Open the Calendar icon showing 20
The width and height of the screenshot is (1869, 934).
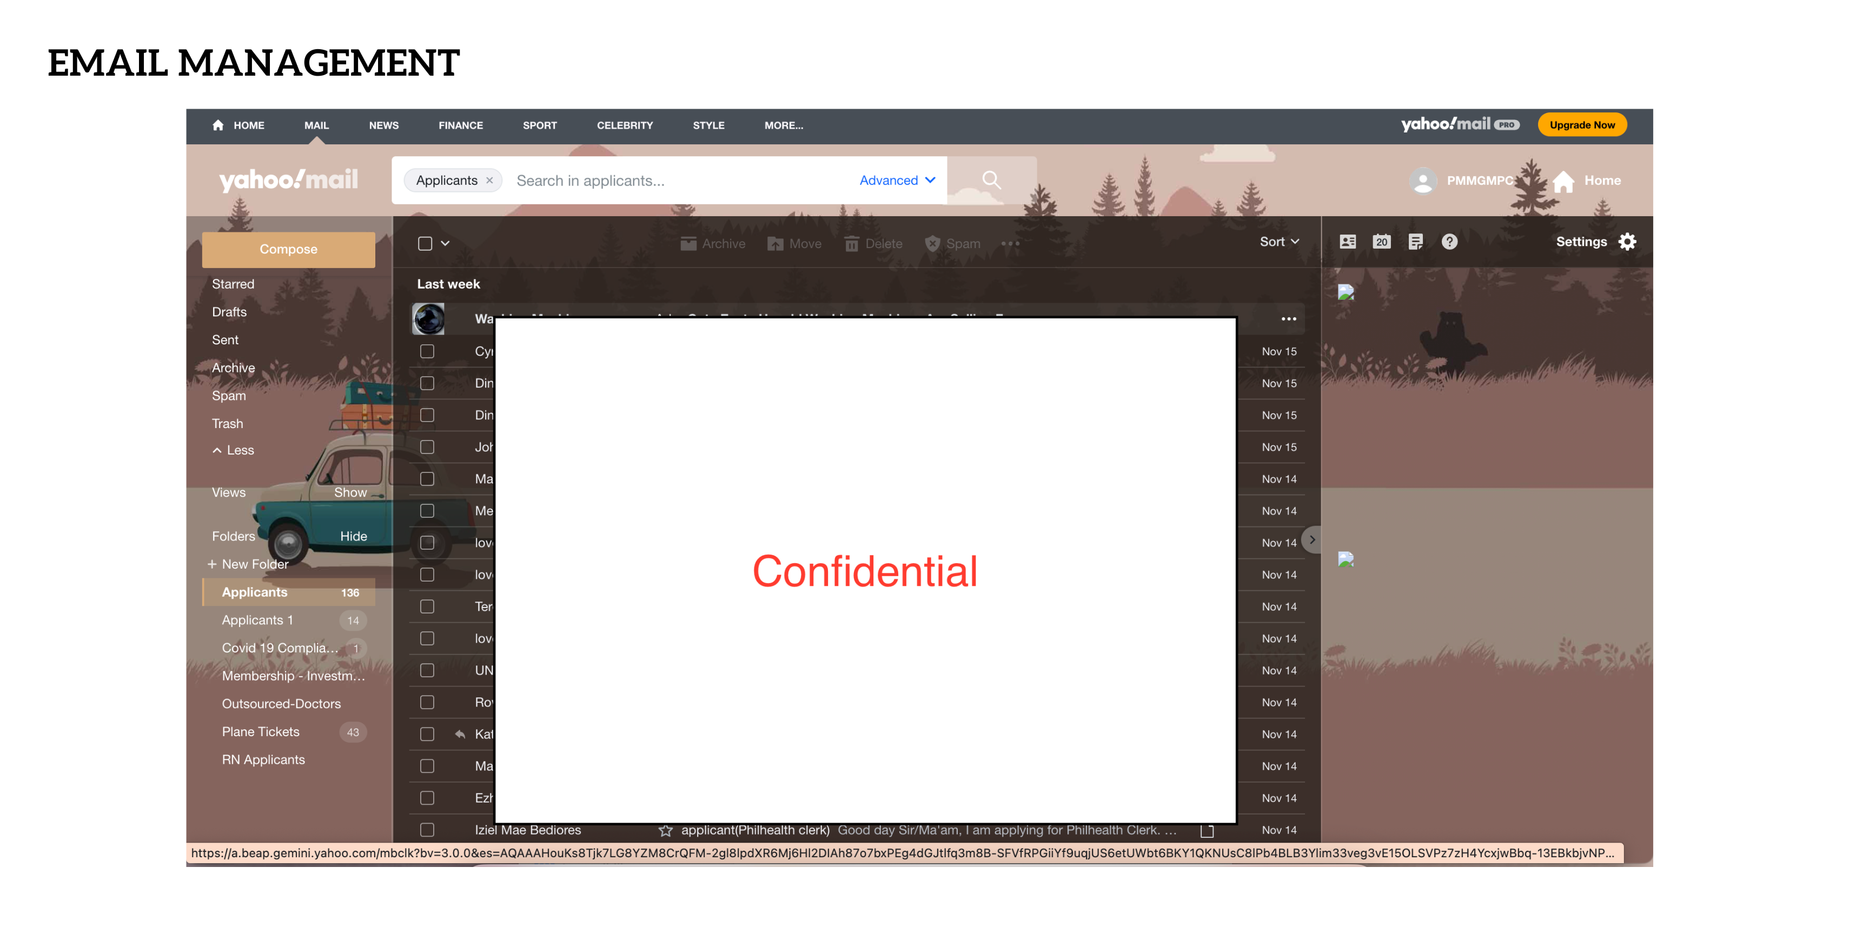tap(1381, 242)
